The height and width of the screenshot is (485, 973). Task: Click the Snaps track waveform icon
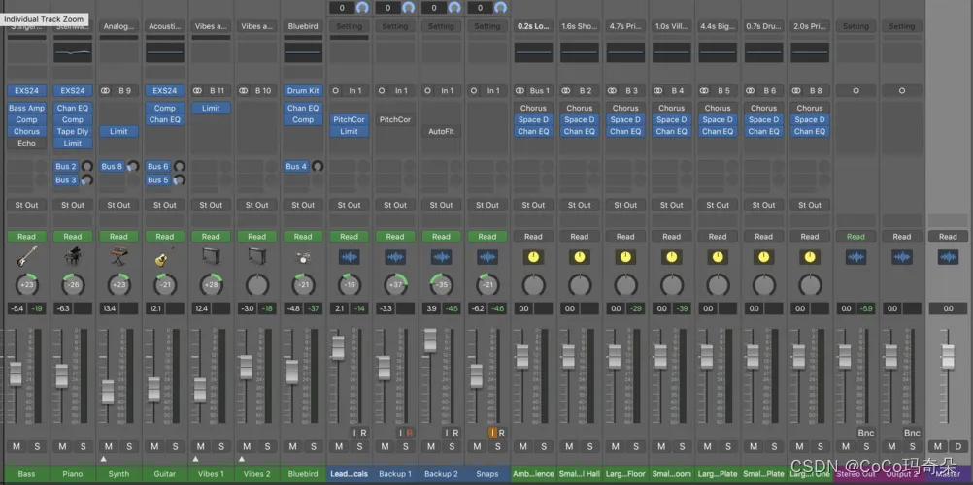(487, 257)
